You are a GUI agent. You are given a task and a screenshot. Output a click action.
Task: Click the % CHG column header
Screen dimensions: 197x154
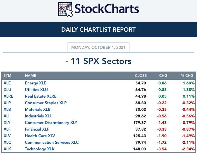click(x=187, y=76)
